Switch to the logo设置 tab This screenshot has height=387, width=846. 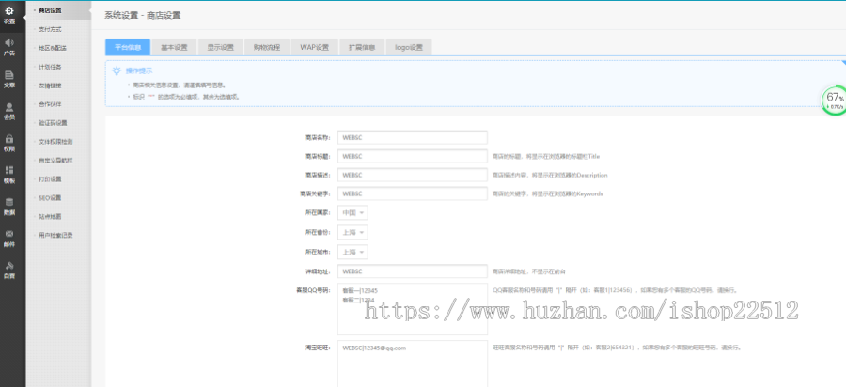409,47
